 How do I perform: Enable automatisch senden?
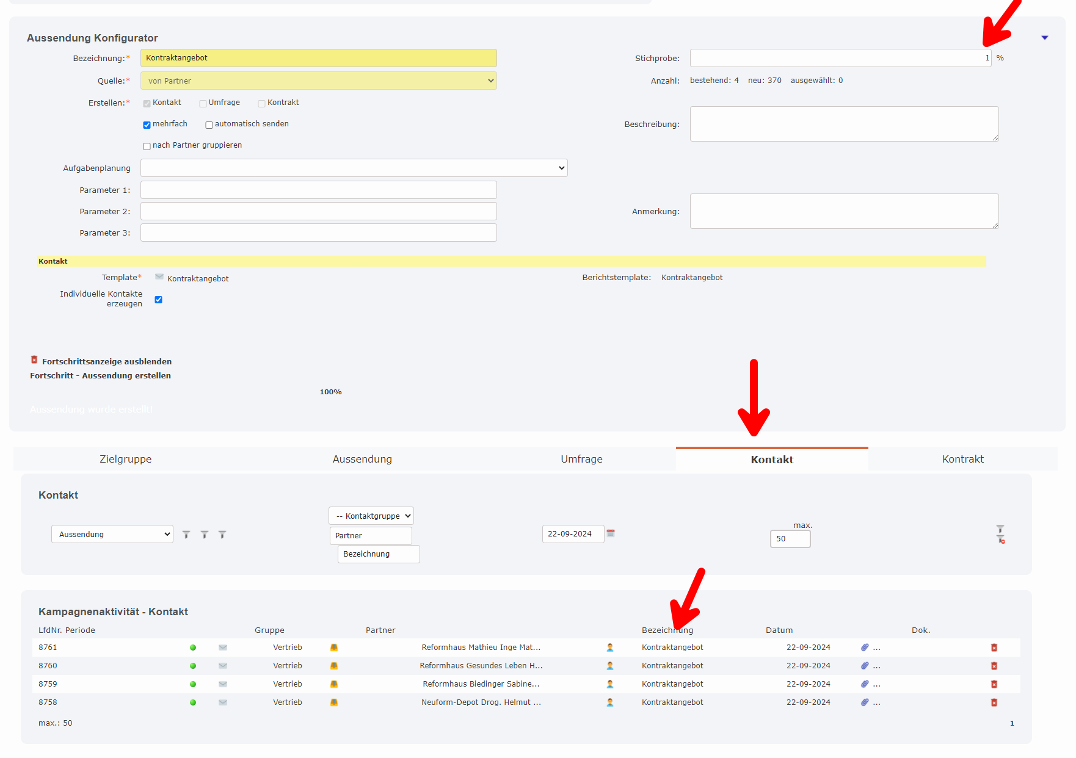point(209,125)
